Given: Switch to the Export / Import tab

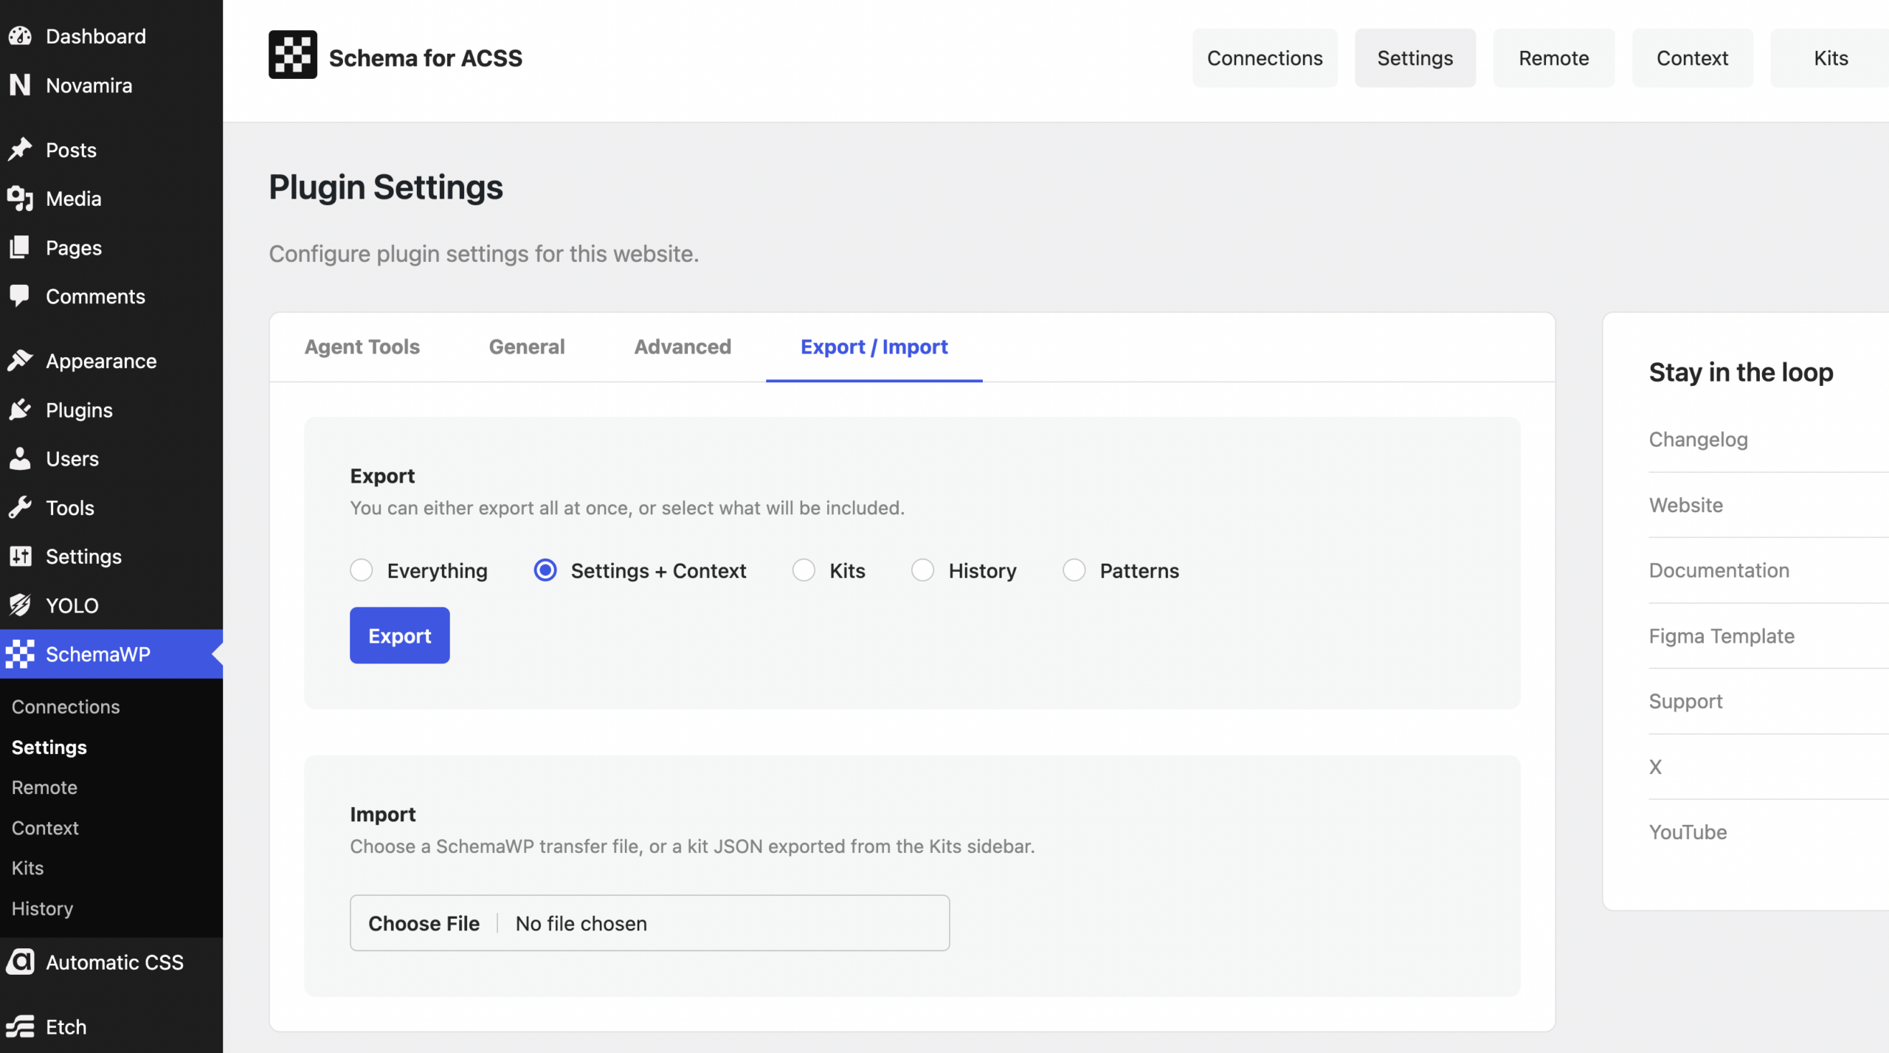Looking at the screenshot, I should point(874,347).
